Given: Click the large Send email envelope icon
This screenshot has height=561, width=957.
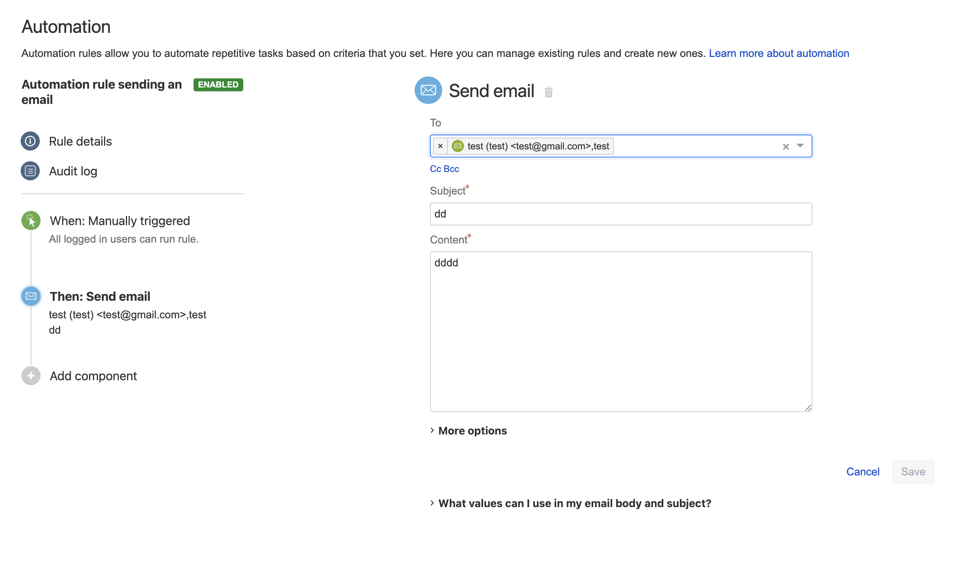Looking at the screenshot, I should (428, 90).
